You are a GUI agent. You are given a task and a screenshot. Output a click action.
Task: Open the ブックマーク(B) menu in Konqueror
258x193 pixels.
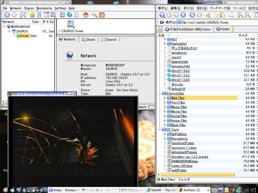coord(220,8)
